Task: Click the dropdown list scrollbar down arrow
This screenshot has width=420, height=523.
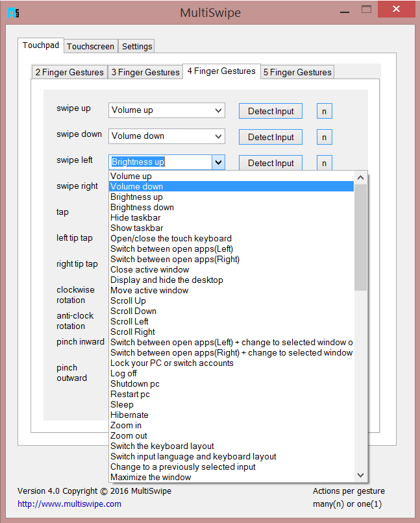Action: coord(361,476)
